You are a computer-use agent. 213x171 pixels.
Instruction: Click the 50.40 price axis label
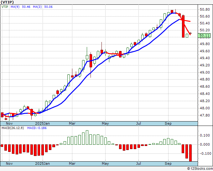pos(205,23)
